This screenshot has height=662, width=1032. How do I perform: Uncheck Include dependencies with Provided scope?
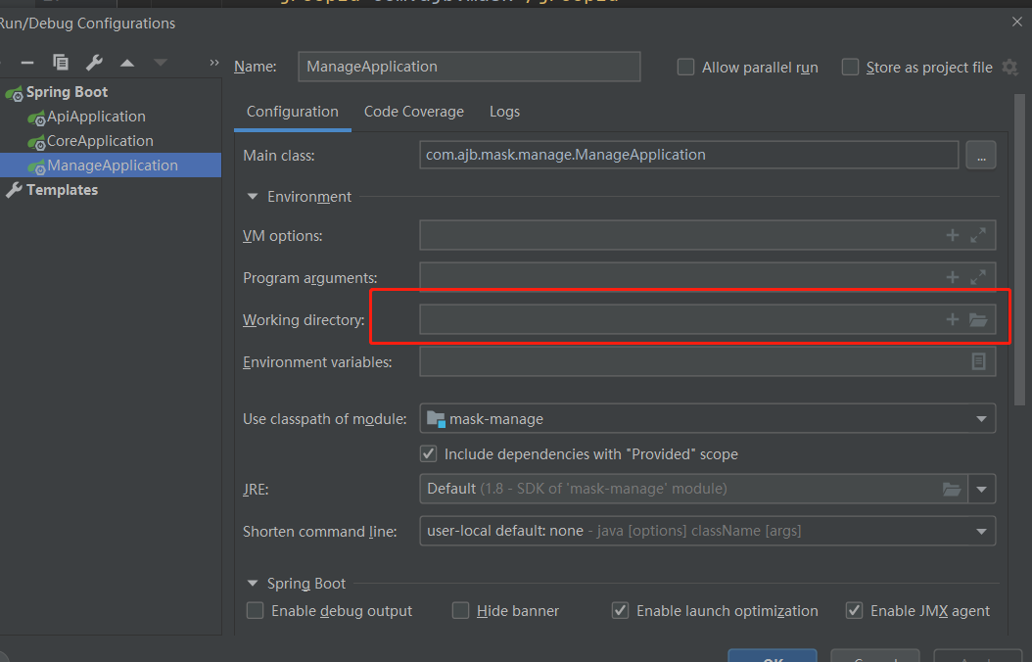[x=429, y=454]
